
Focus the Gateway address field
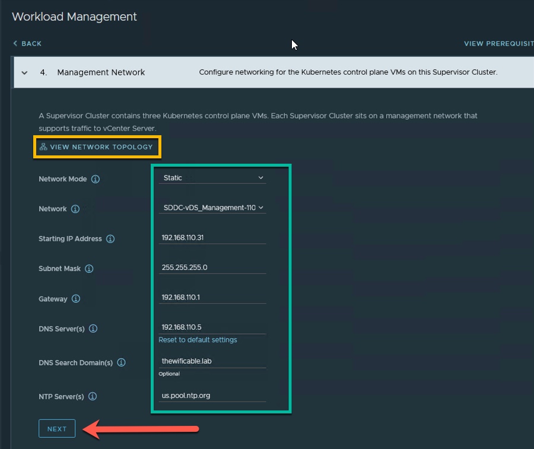(212, 297)
